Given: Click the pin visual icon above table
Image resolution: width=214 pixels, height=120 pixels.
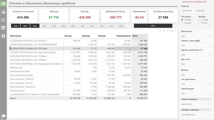Looking at the screenshot, I should click(160, 31).
